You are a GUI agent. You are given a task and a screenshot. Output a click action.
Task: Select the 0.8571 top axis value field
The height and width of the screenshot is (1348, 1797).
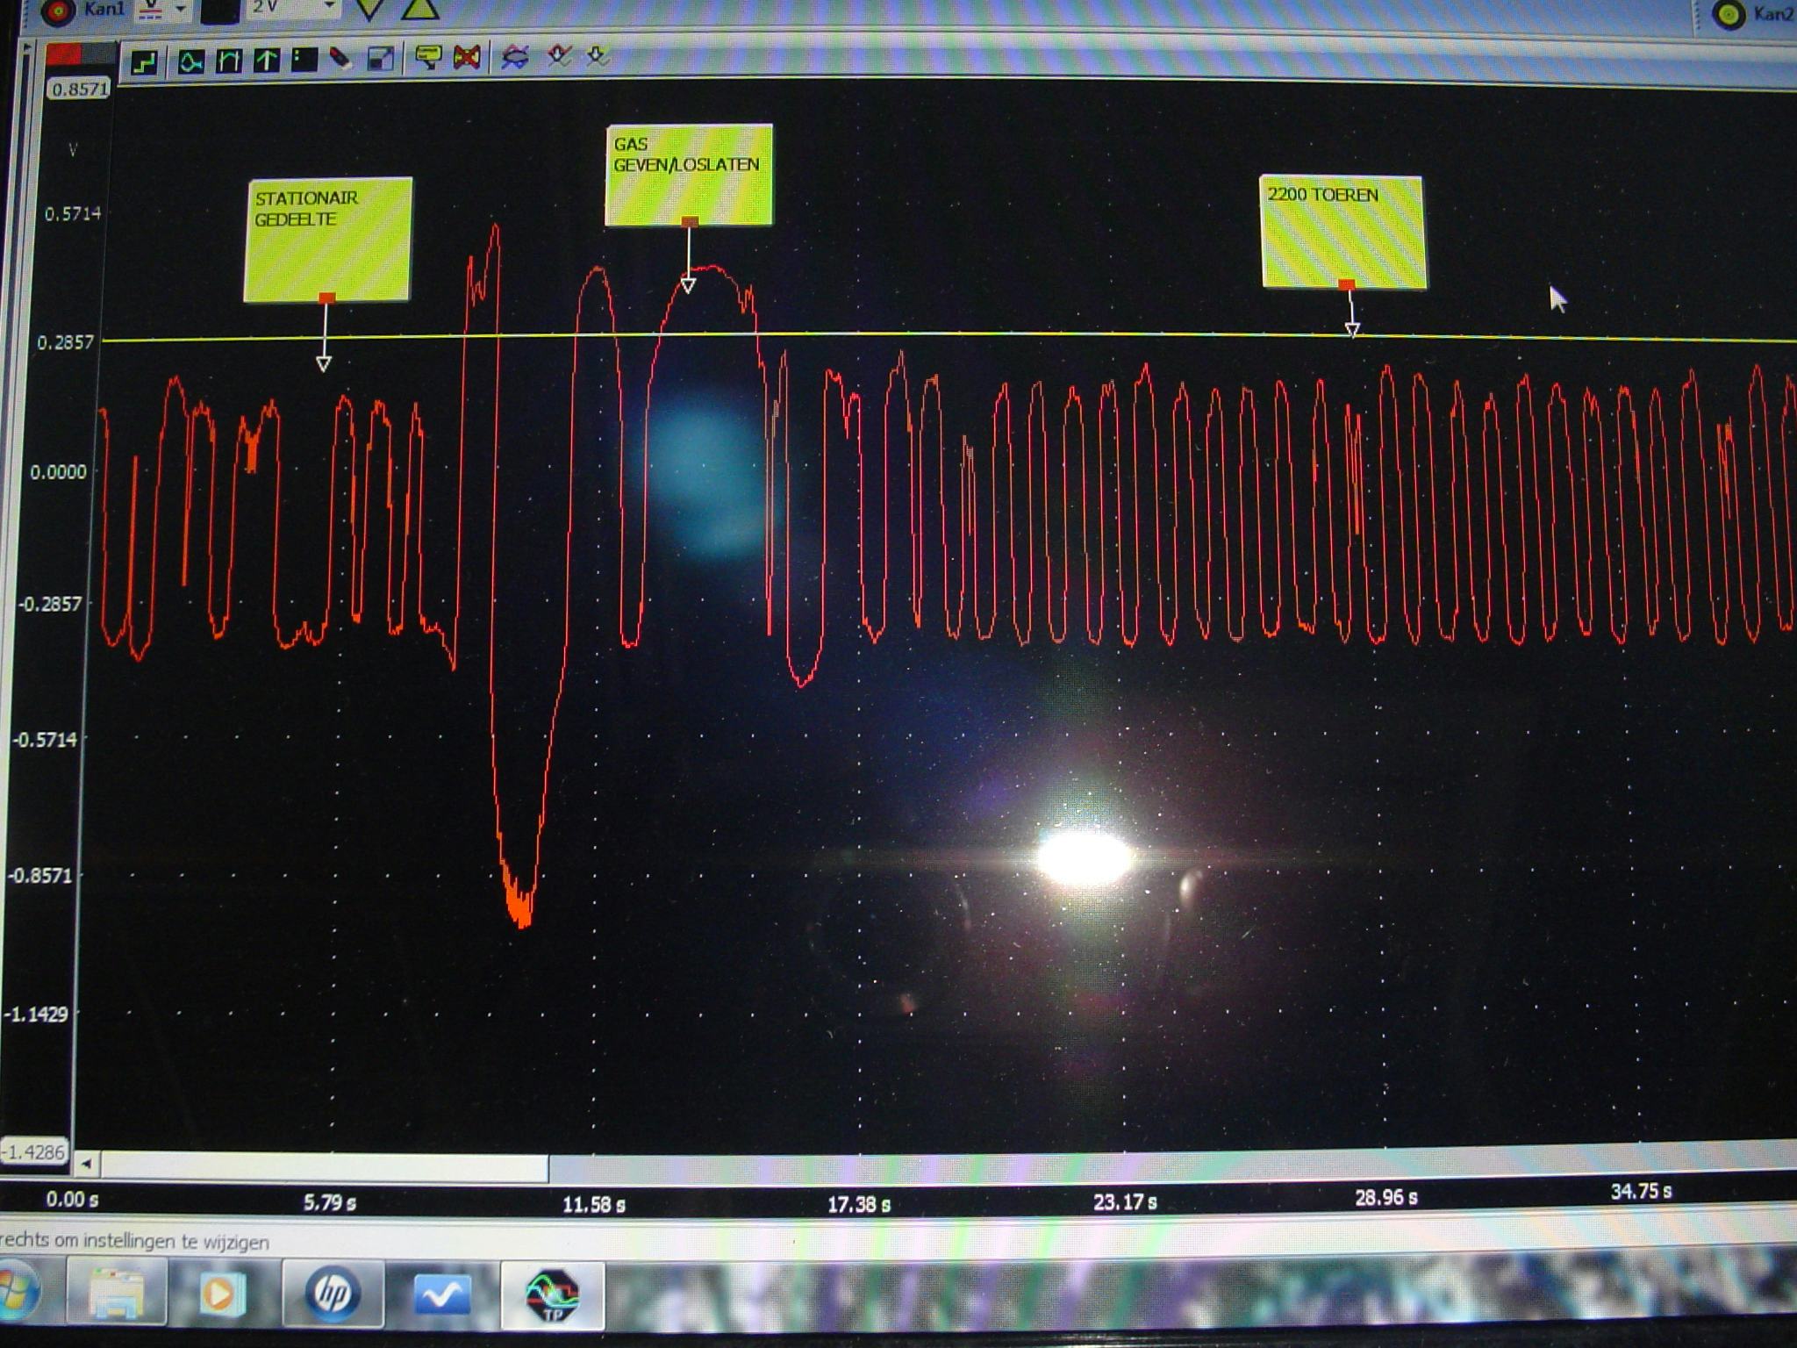(79, 89)
